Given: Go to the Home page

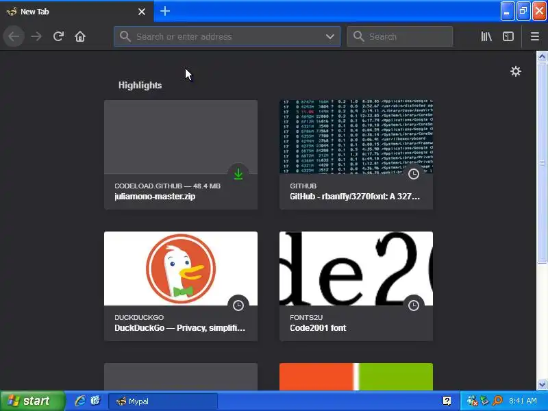Looking at the screenshot, I should (80, 36).
